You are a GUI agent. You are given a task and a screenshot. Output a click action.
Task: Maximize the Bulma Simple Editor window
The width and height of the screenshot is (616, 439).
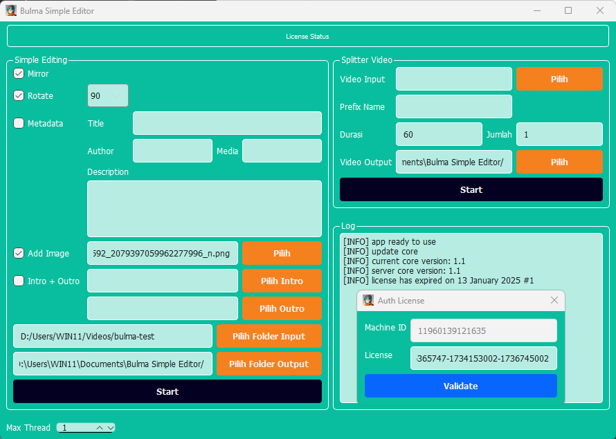(568, 10)
